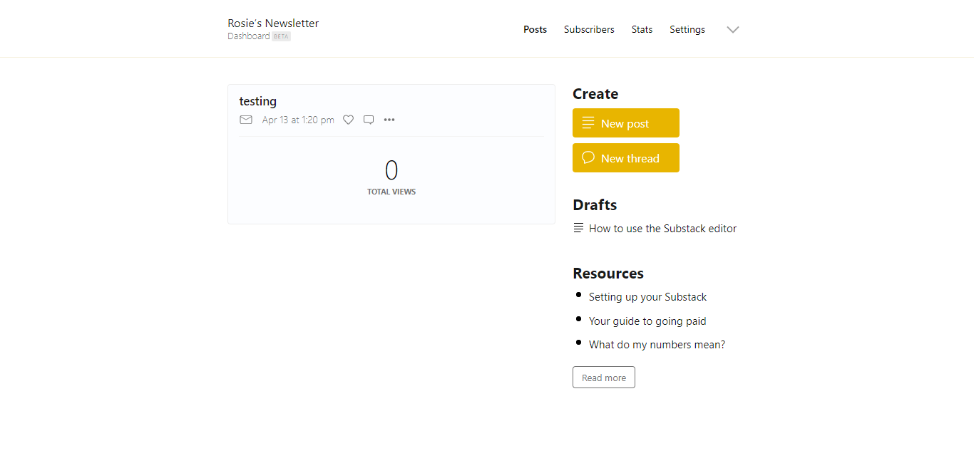
Task: Create a New post
Action: click(626, 123)
